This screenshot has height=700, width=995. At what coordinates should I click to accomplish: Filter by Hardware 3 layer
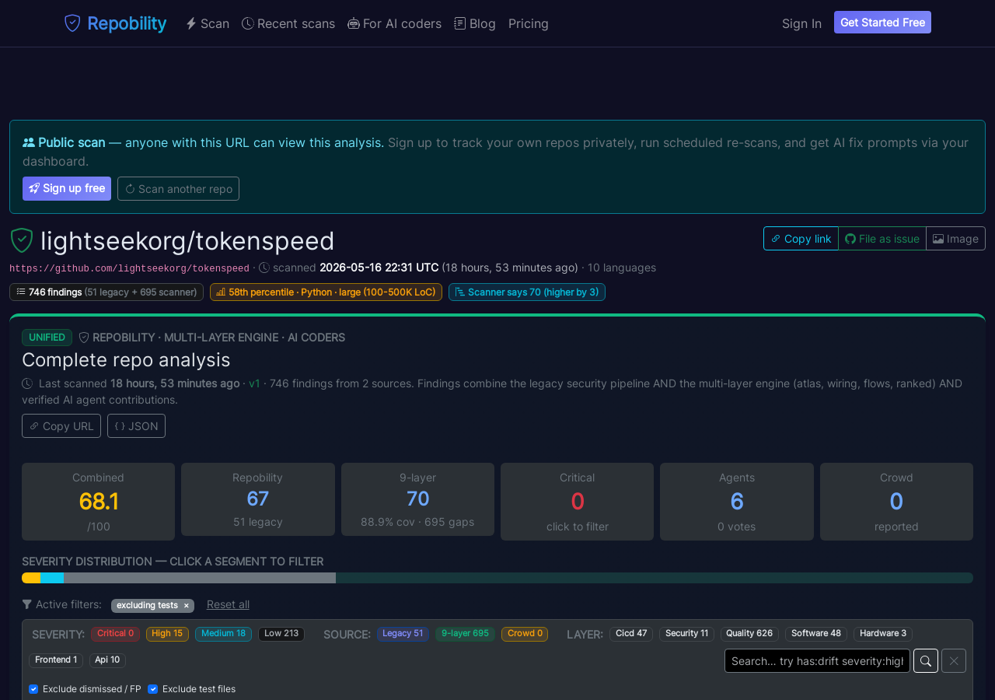tap(883, 634)
